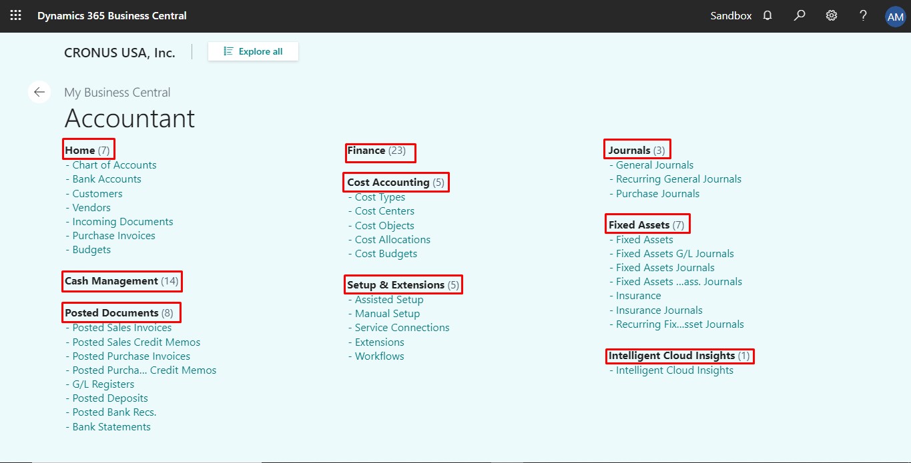This screenshot has width=911, height=463.
Task: Open the Cost Accounting group heading
Action: point(397,183)
